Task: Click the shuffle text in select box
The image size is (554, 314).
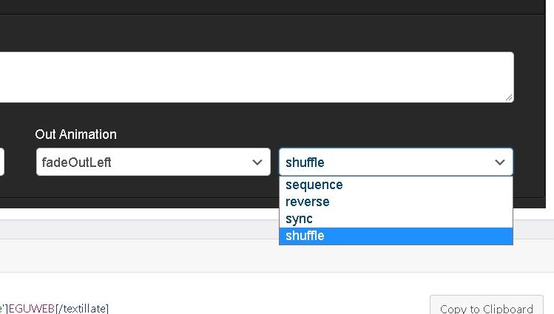Action: 305,163
